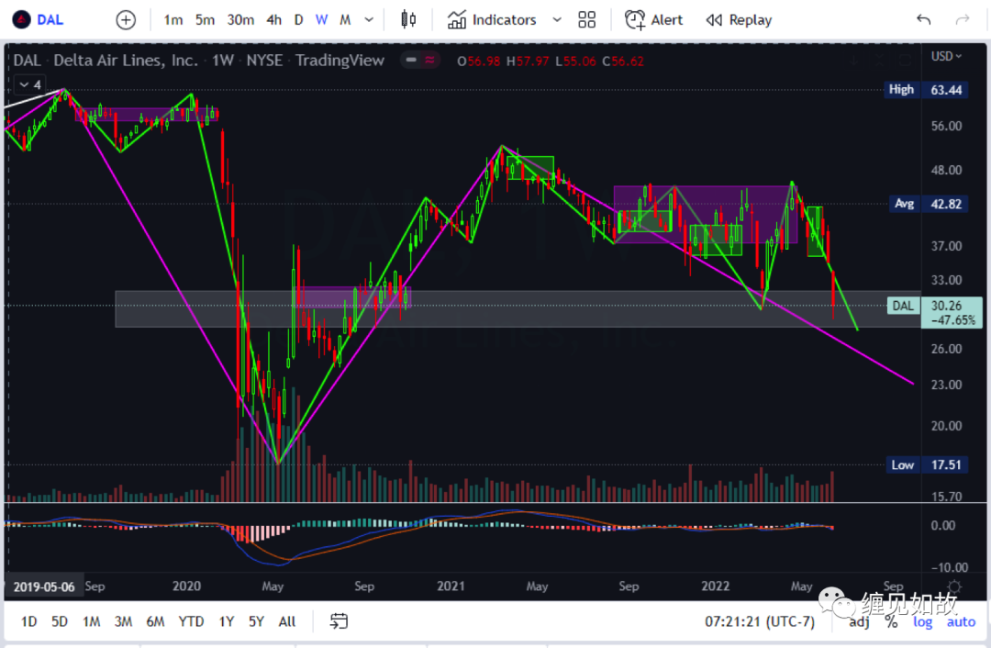Select the weekly W timeframe
Screen dimensions: 991x648
click(322, 20)
